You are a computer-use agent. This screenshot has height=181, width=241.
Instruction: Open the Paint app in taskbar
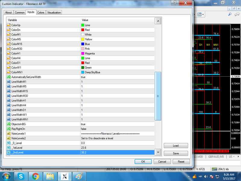pos(79,176)
